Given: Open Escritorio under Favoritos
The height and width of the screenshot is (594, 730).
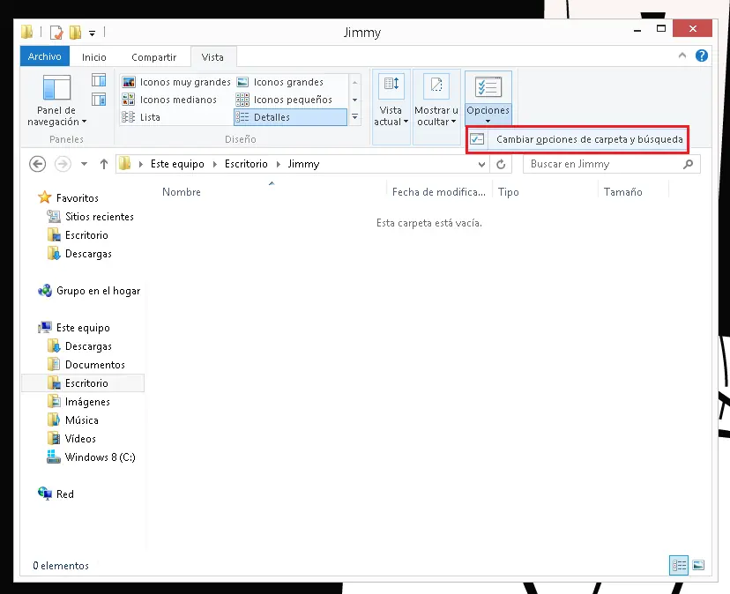Looking at the screenshot, I should [x=78, y=235].
